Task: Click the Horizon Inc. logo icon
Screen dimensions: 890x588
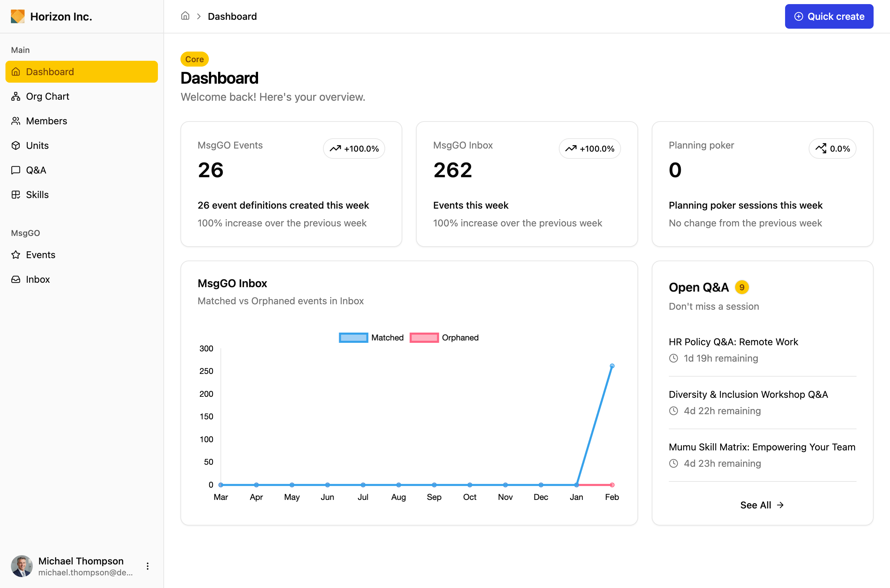Action: pos(18,16)
